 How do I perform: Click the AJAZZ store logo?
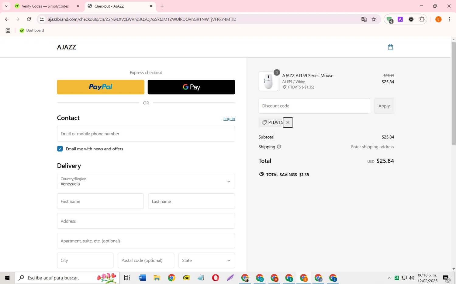point(67,47)
